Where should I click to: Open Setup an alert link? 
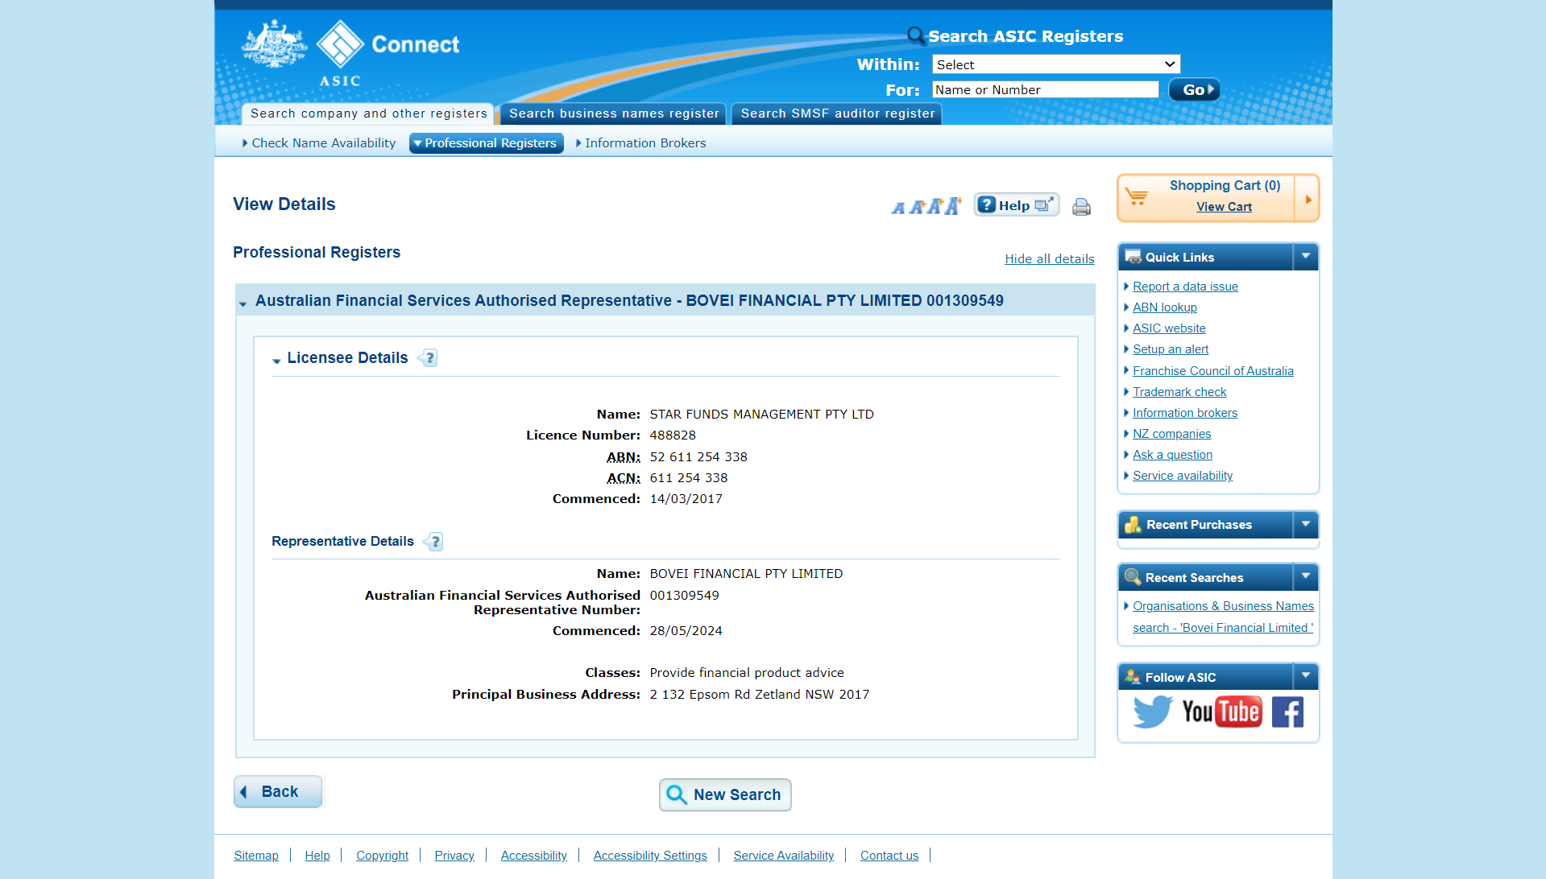1171,349
